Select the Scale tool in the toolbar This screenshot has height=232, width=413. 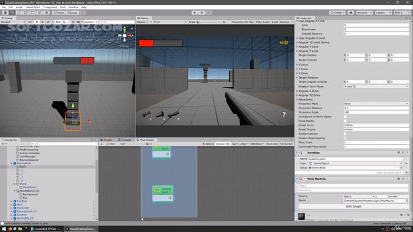pos(26,12)
